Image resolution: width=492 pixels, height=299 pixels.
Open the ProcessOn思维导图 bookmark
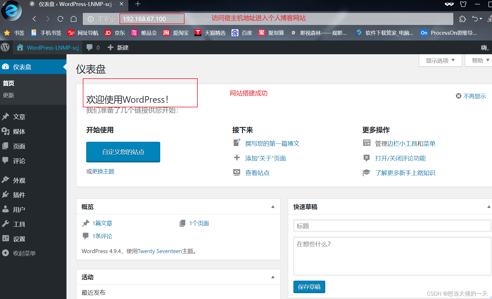pyautogui.click(x=449, y=33)
